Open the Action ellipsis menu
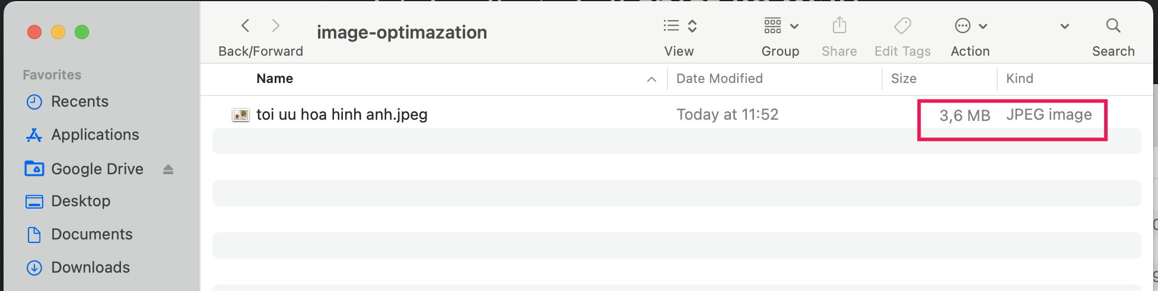 click(x=970, y=26)
